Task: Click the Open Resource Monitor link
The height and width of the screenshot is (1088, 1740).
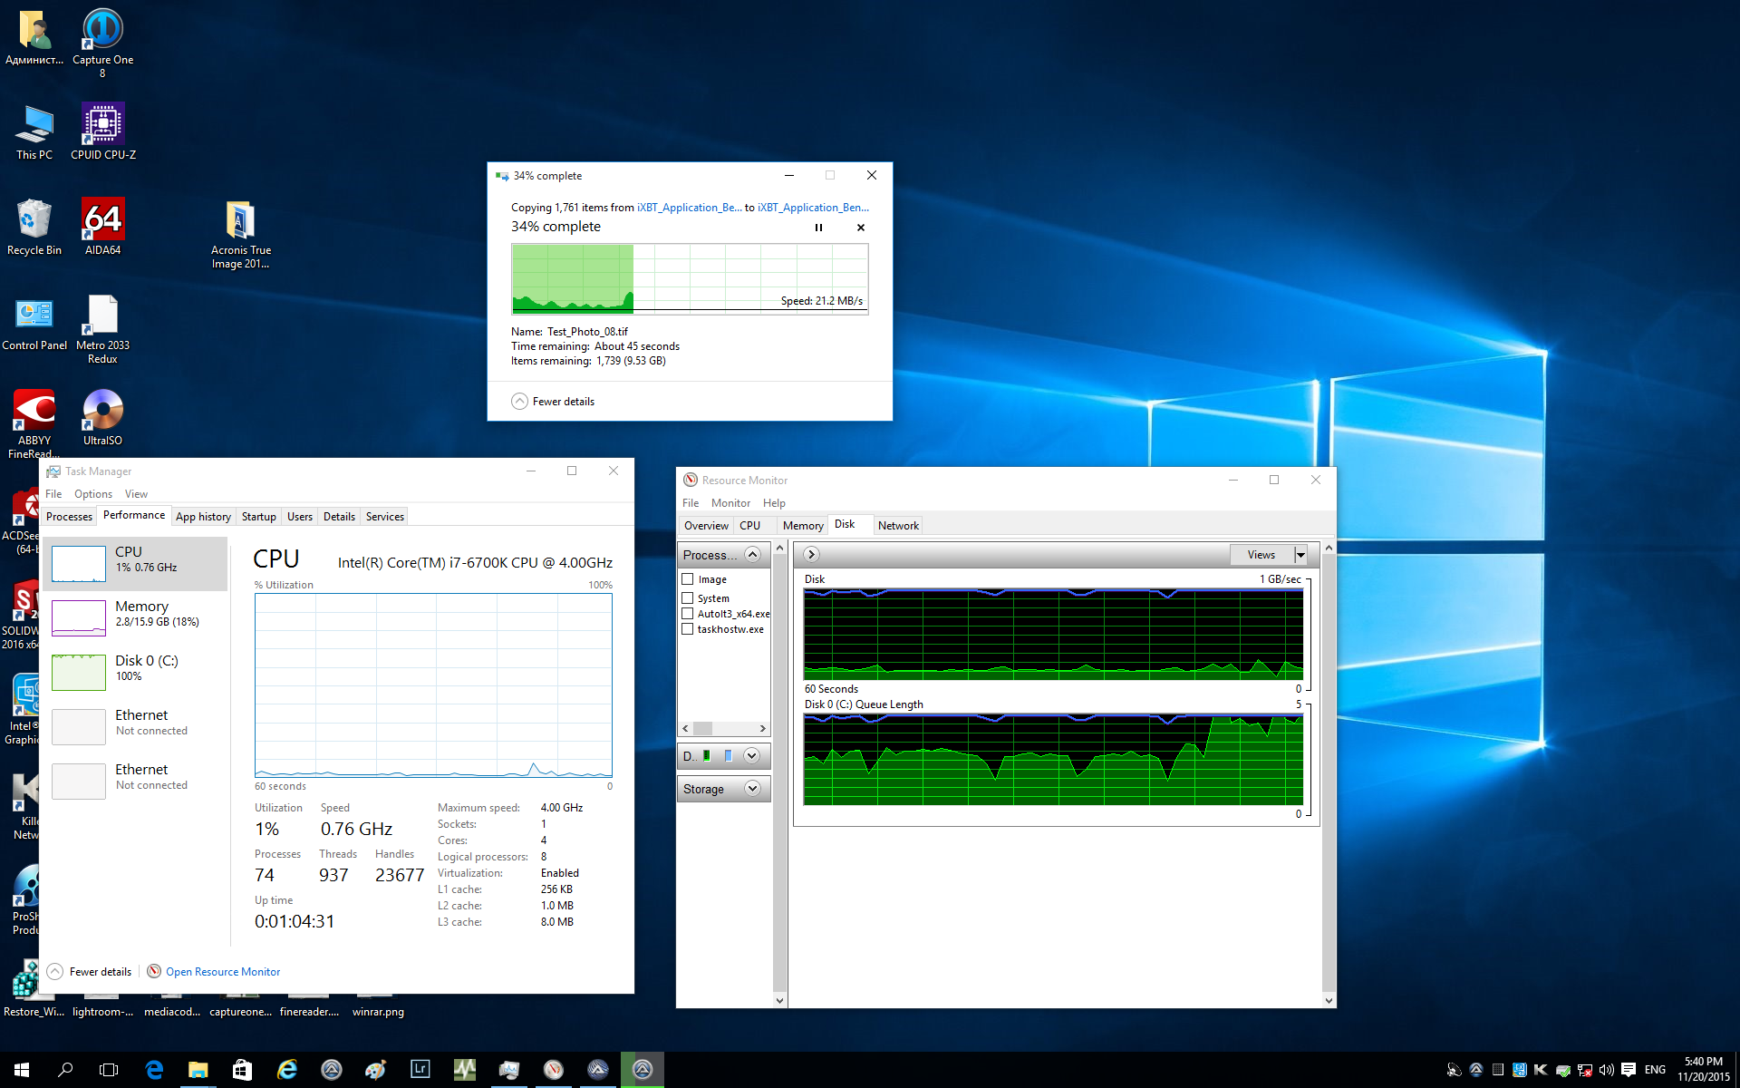Action: click(x=223, y=972)
